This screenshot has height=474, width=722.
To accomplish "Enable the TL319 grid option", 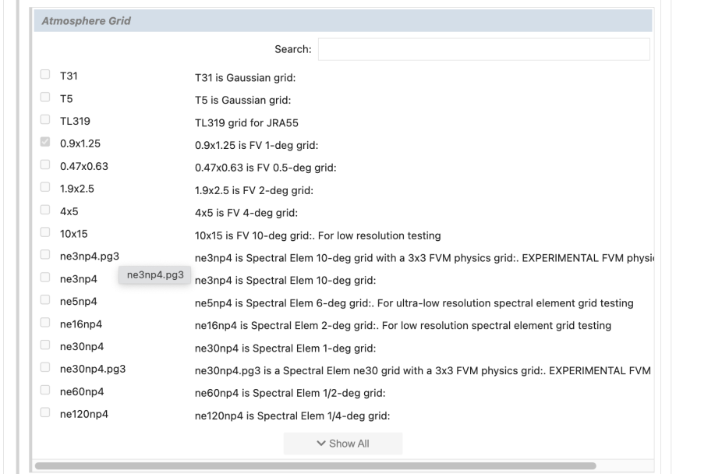I will 45,119.
